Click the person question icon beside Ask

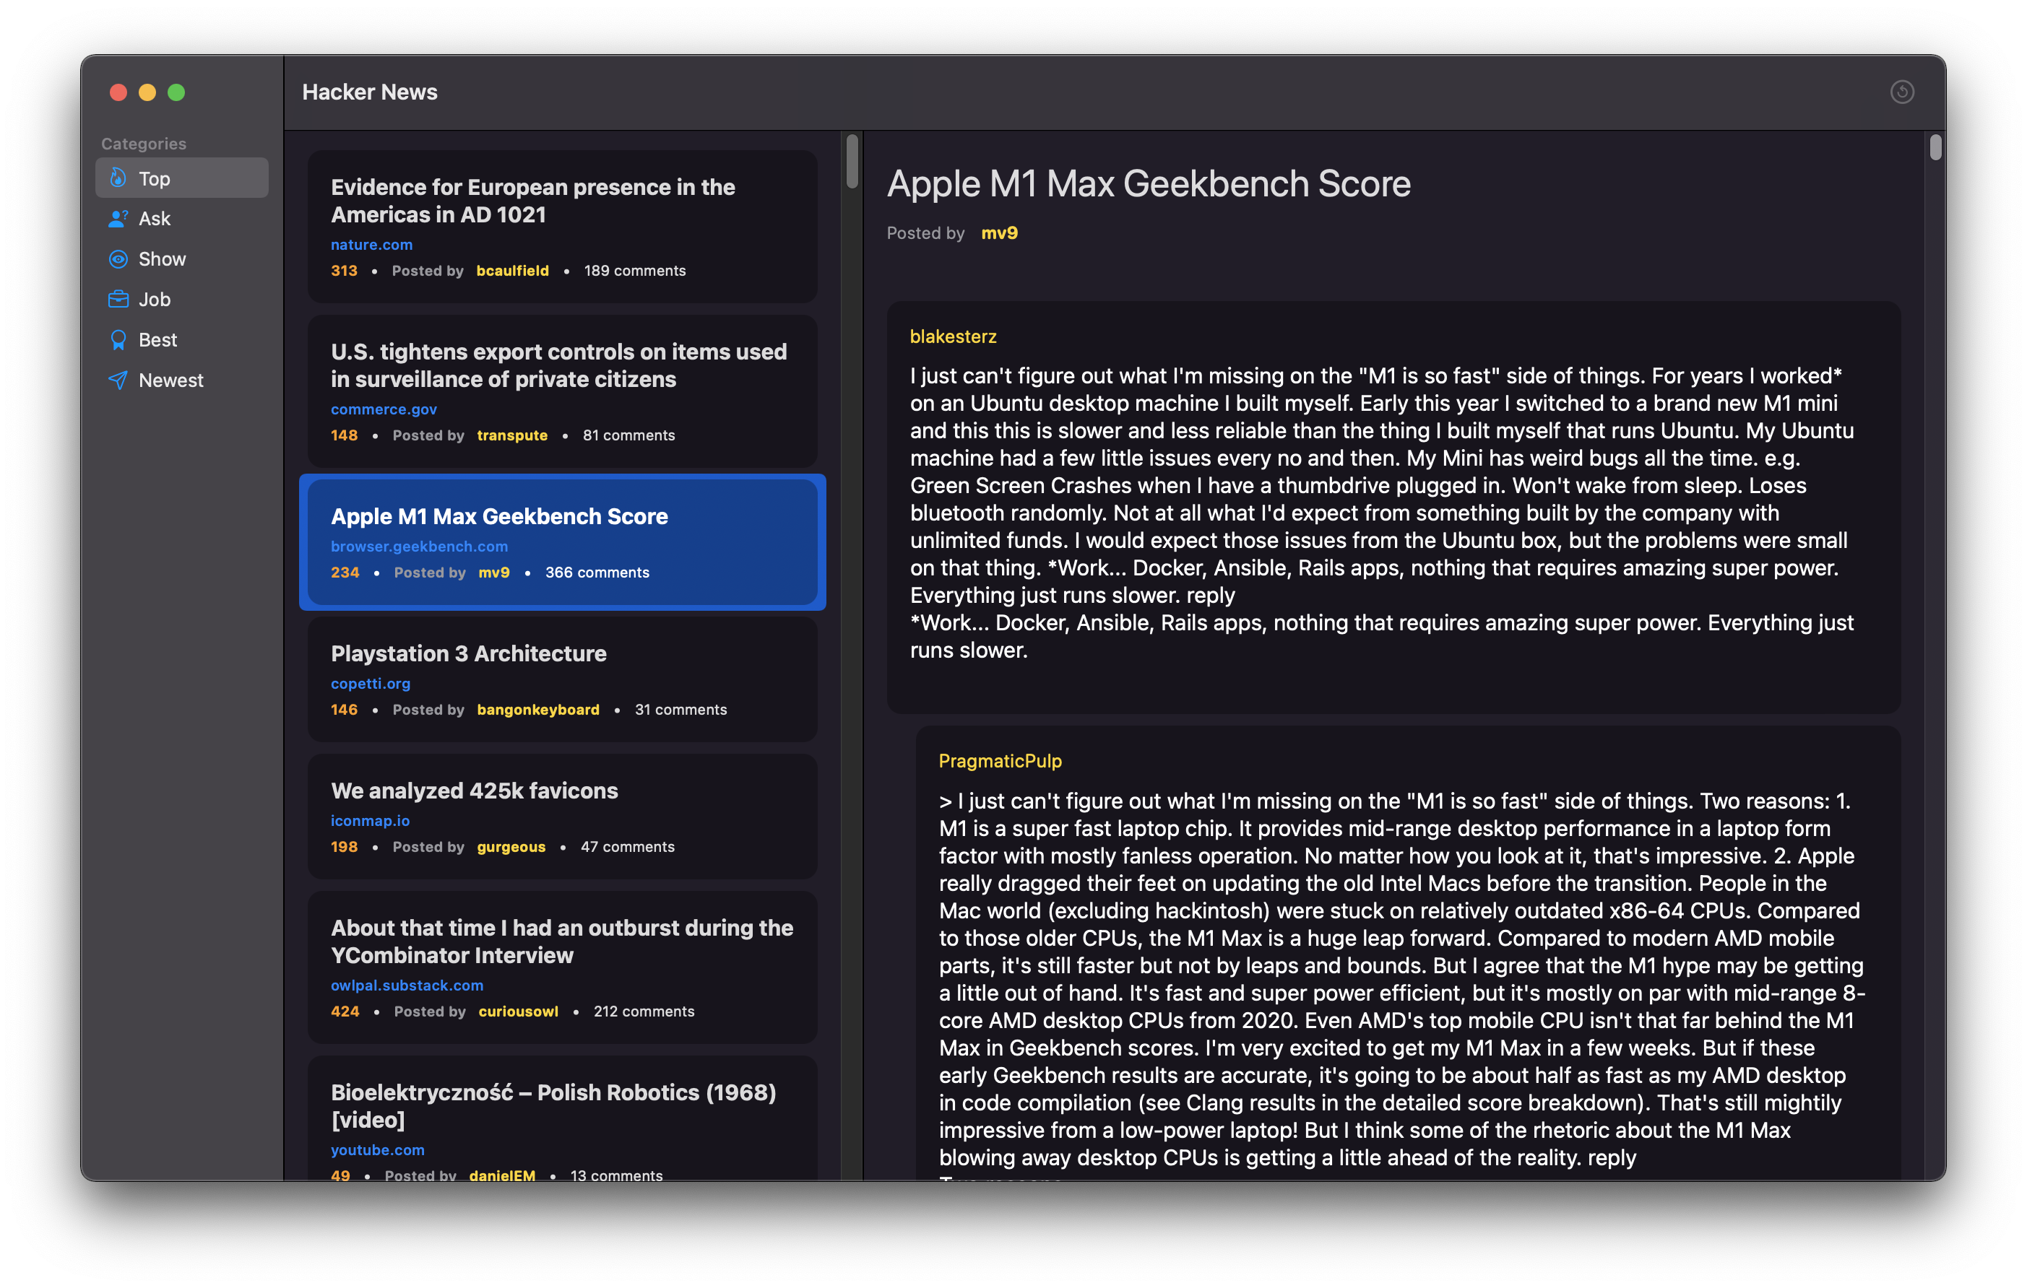click(118, 219)
